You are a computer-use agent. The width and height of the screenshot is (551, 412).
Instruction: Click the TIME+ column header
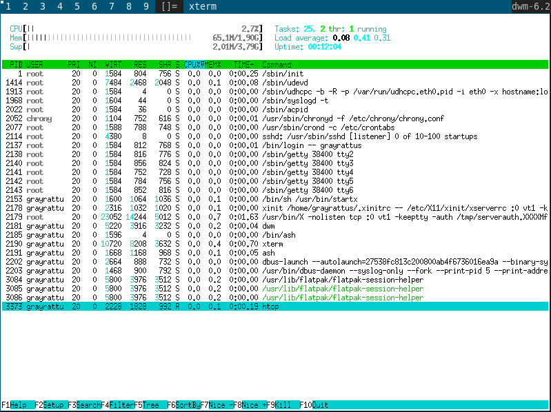pyautogui.click(x=242, y=65)
